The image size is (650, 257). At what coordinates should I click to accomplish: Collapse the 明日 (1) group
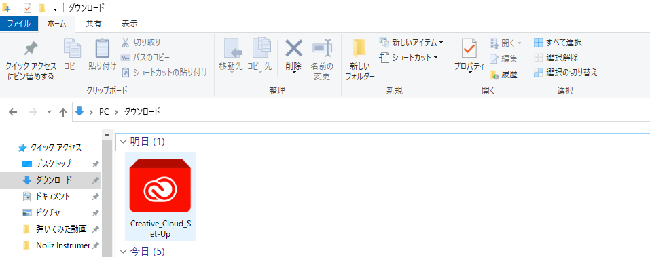click(123, 142)
